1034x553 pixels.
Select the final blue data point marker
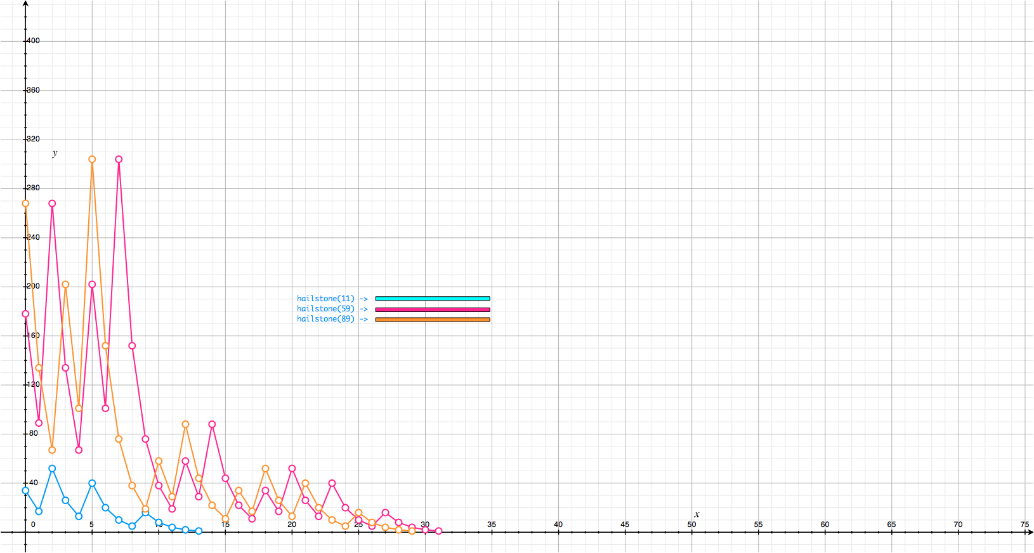(199, 531)
